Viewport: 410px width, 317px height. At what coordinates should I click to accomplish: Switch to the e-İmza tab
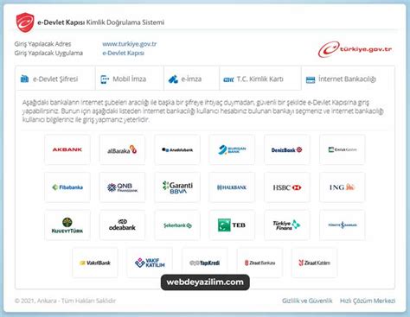coord(191,79)
